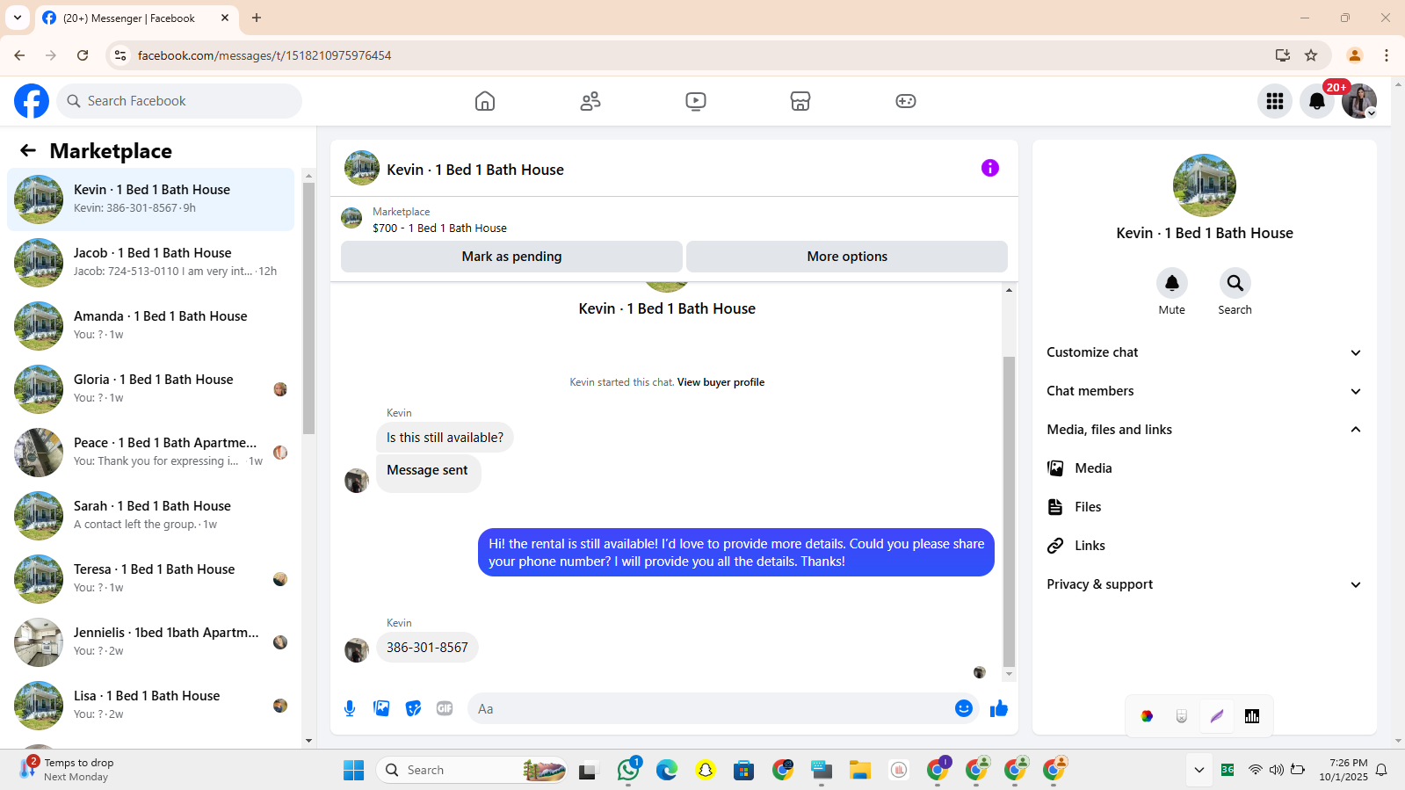
Task: Open the Gaming controller icon
Action: coord(906,101)
